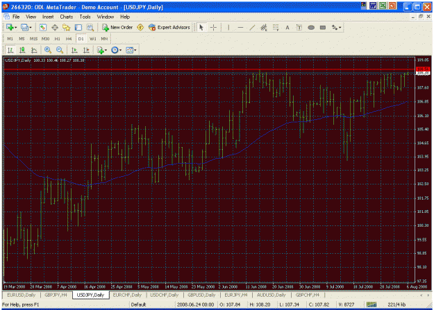Open the Help menu
Viewport: 434px width, 310px height.
(x=125, y=17)
